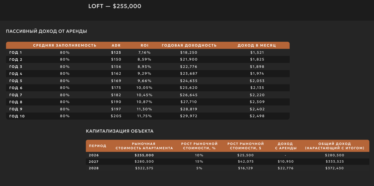Click the $10,950 rental income cell
Screen dimensions: 374x186
285,161
